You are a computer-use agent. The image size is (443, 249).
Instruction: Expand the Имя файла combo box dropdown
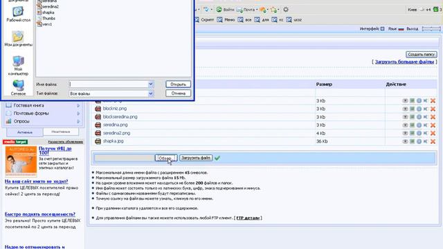tap(151, 84)
